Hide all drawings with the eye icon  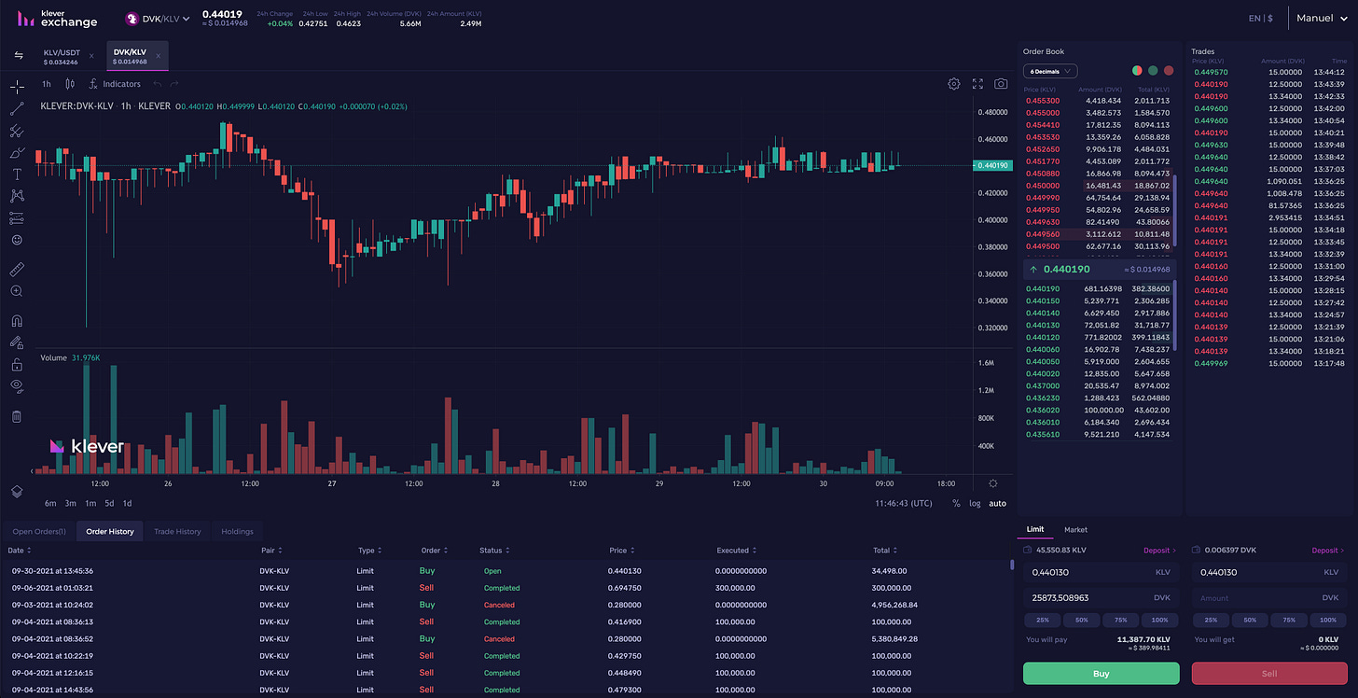[17, 385]
